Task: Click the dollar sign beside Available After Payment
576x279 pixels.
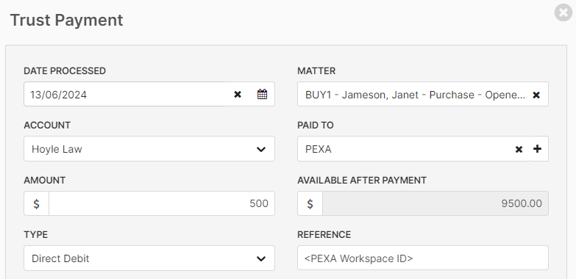Action: click(x=310, y=203)
